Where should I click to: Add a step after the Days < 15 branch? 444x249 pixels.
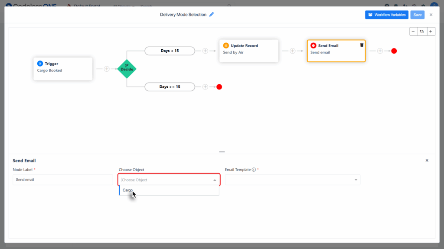(x=205, y=51)
